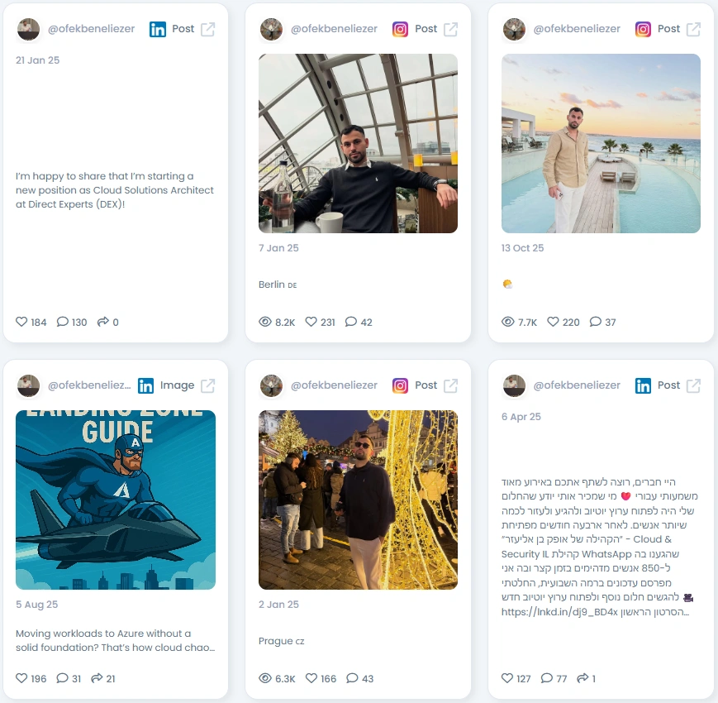Open external link on Landing Zone Guide post
Image resolution: width=718 pixels, height=703 pixels.
(207, 386)
